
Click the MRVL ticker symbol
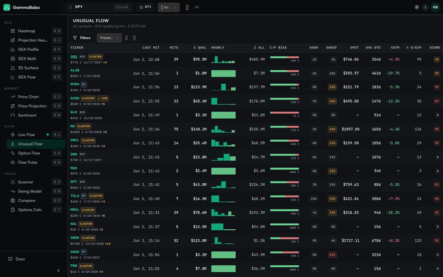(75, 210)
